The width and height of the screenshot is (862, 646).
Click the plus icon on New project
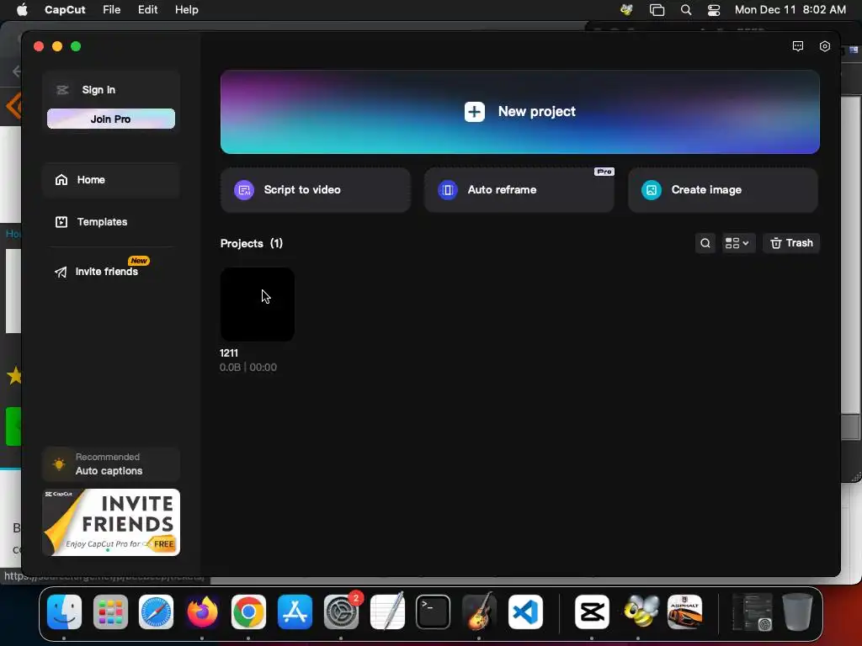(475, 112)
